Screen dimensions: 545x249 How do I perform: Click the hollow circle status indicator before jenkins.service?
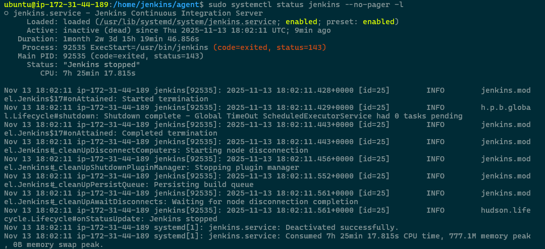tap(6, 13)
